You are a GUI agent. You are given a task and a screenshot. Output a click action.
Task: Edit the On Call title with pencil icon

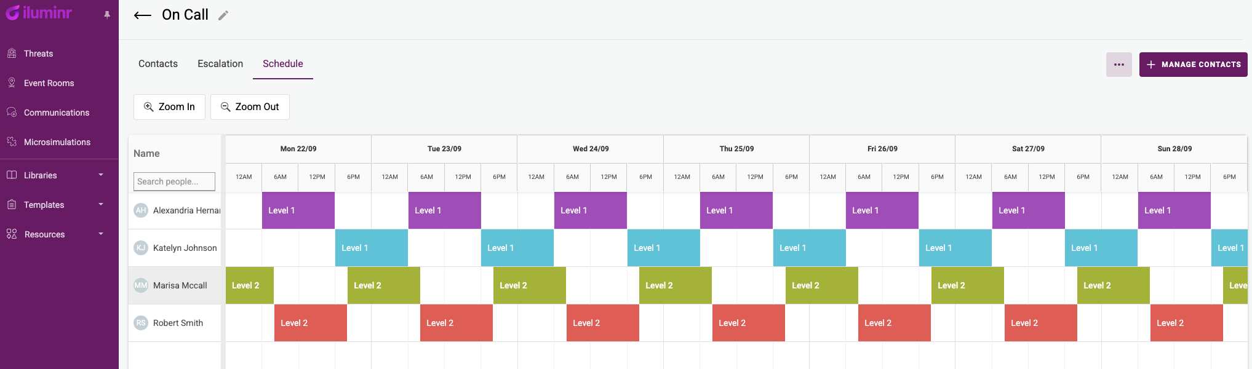223,15
